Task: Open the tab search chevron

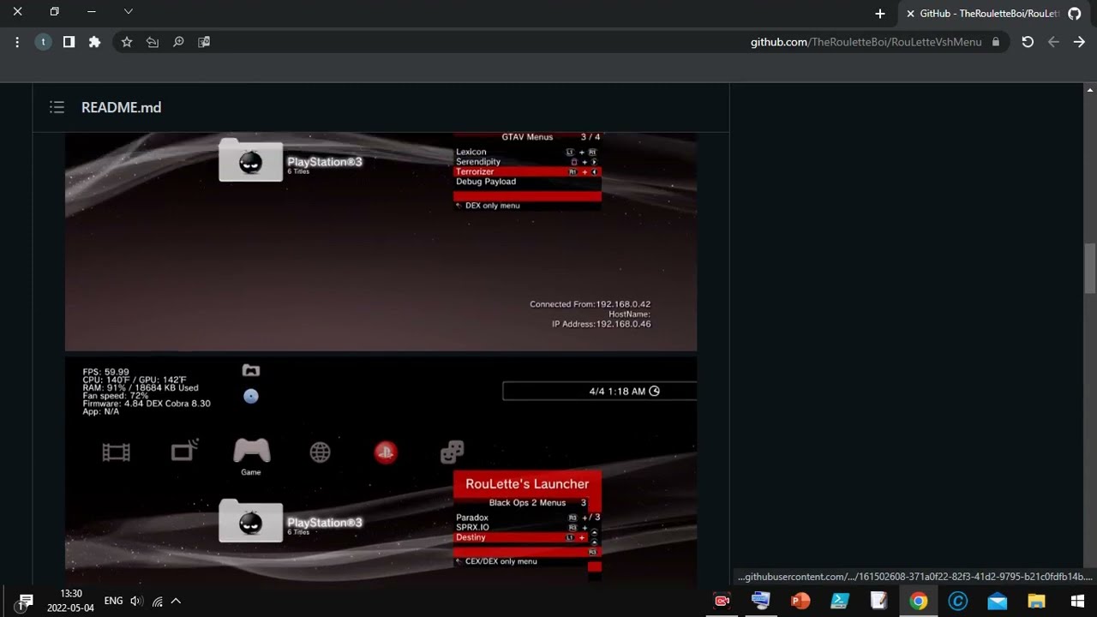Action: [x=129, y=12]
